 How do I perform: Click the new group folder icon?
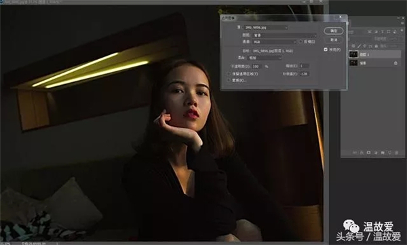click(x=383, y=153)
